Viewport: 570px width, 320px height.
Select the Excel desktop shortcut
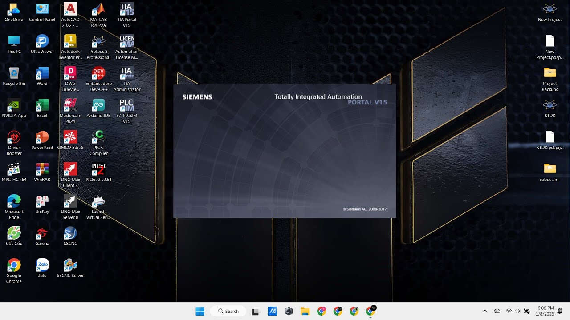(x=42, y=108)
